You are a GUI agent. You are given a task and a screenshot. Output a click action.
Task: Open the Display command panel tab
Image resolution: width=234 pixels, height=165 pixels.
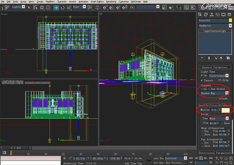[224, 14]
